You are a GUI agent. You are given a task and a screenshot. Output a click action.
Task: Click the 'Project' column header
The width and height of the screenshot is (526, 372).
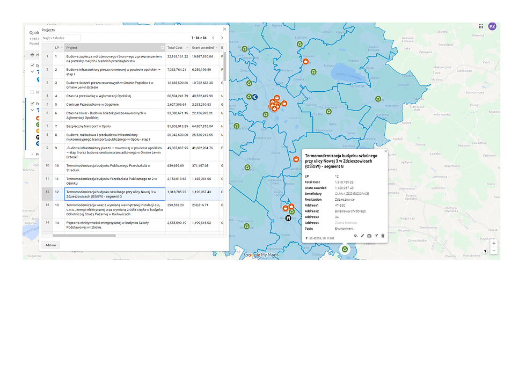(115, 48)
